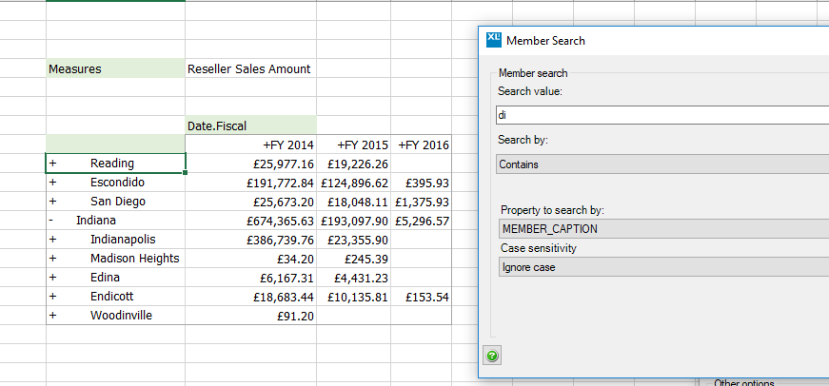Expand the Endicott row plus sign
Screen dimensions: 829x386
tap(52, 297)
